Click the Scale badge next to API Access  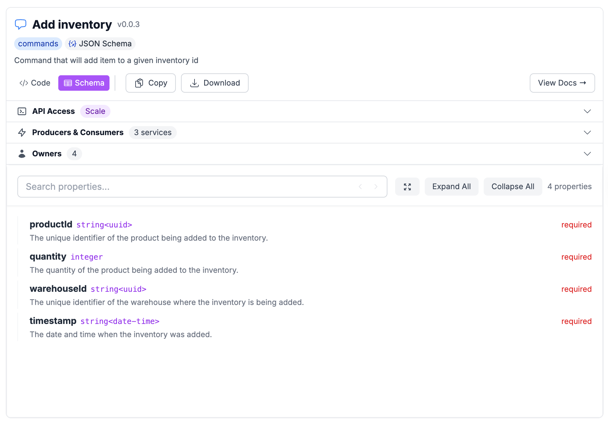(95, 111)
